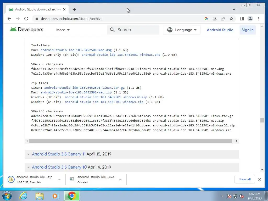Download android-studio-ide-183.5452501-windows.exe installer
268x201 pixels.
pyautogui.click(x=121, y=55)
